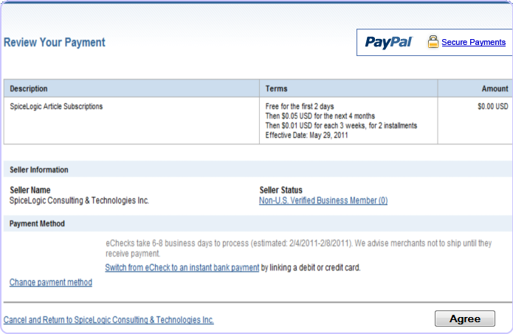Viewport: 513px width, 334px height.
Task: Click the Review Your Payment heading
Action: 55,43
